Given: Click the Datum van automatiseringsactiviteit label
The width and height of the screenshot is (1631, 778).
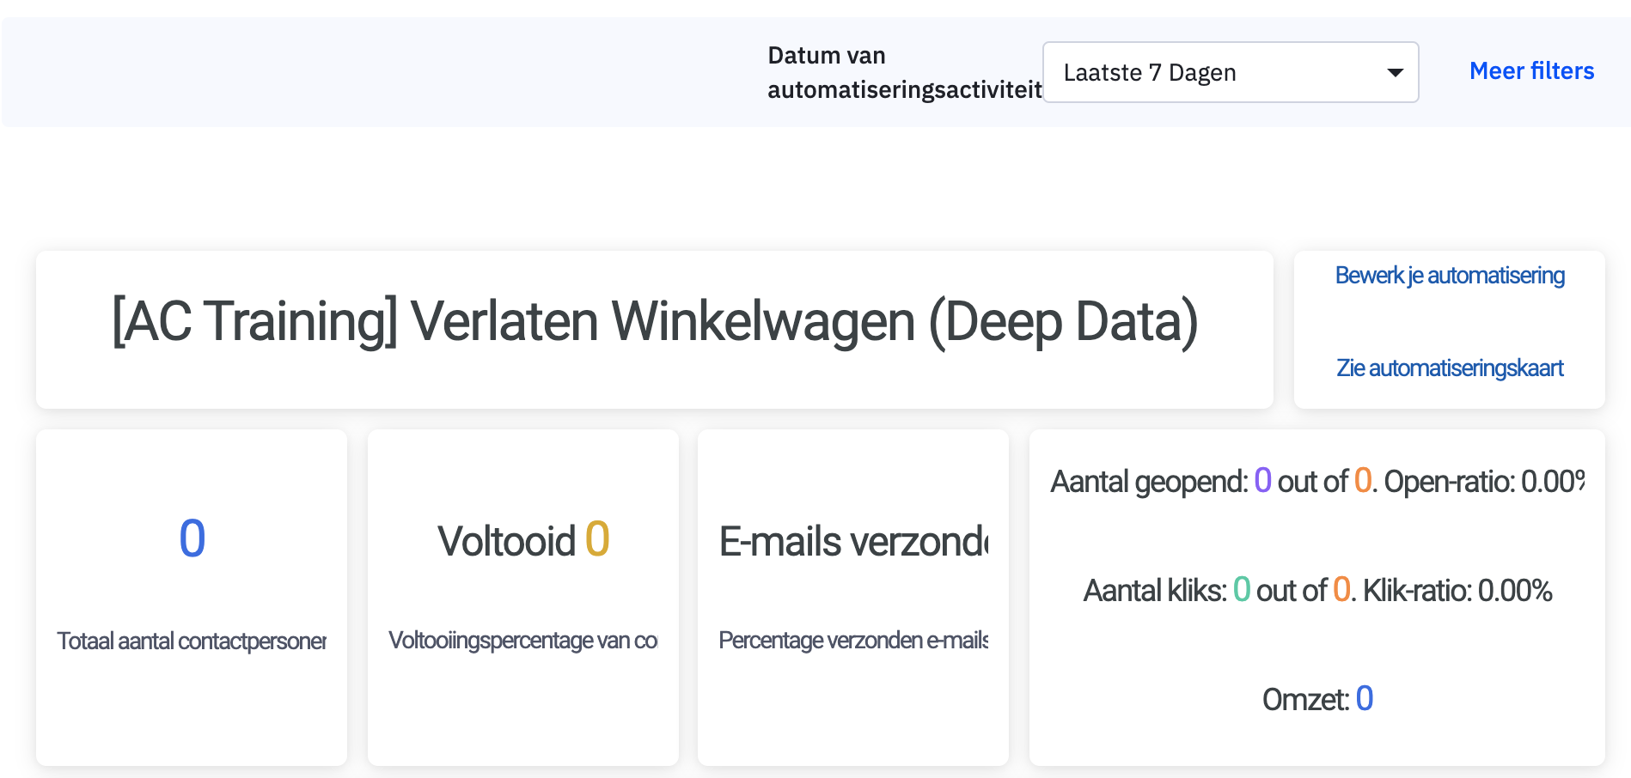Looking at the screenshot, I should (x=904, y=73).
